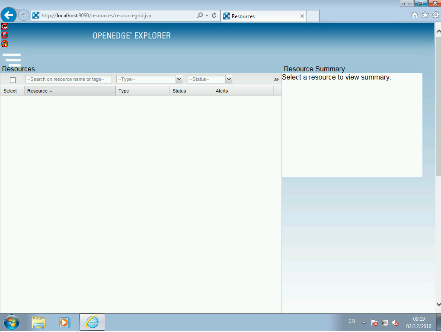Open browser tools gear icon
The height and width of the screenshot is (332, 441).
[x=436, y=15]
